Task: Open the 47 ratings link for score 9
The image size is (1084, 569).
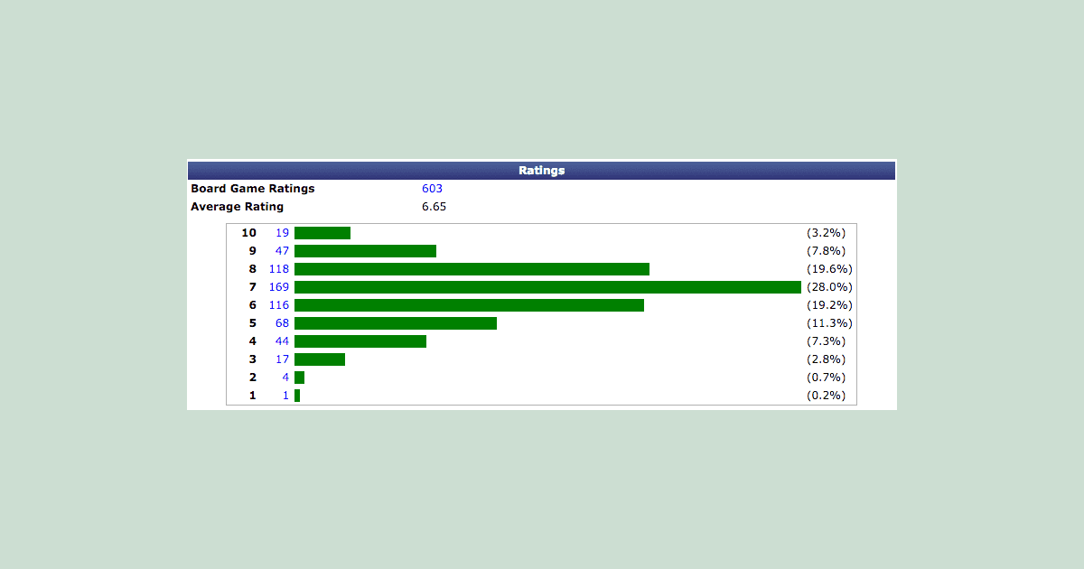Action: [282, 251]
